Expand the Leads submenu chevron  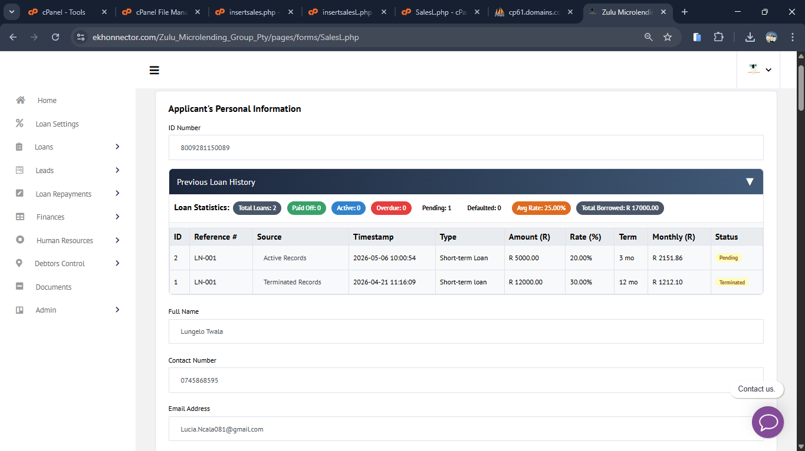click(117, 170)
